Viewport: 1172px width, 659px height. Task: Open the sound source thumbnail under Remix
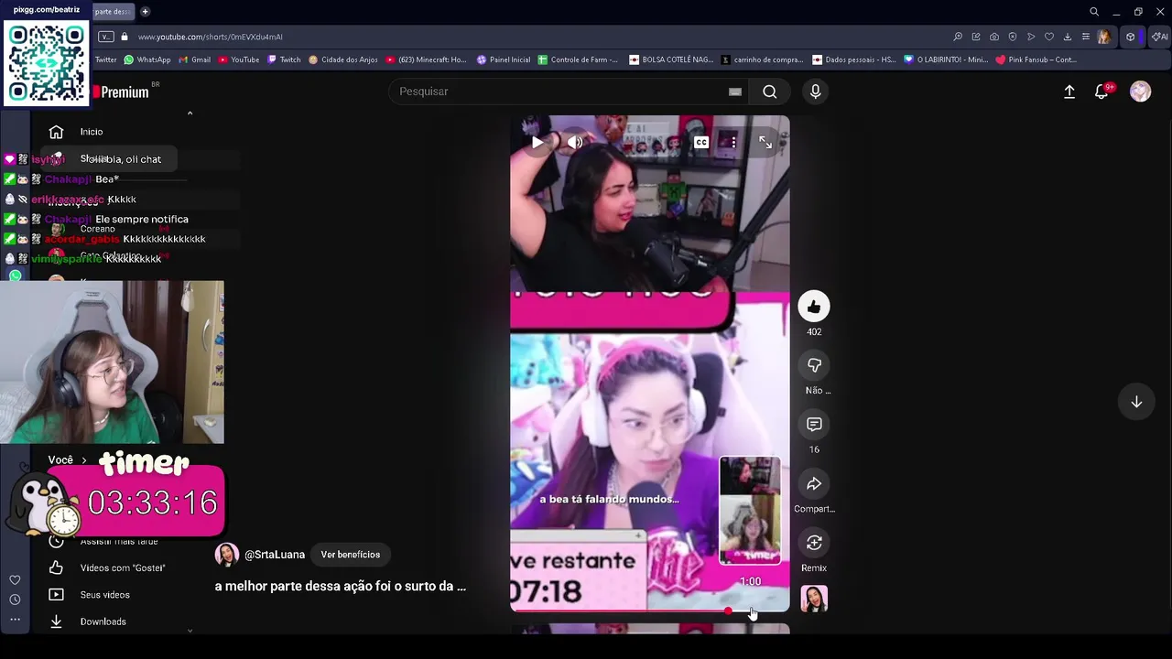[814, 599]
